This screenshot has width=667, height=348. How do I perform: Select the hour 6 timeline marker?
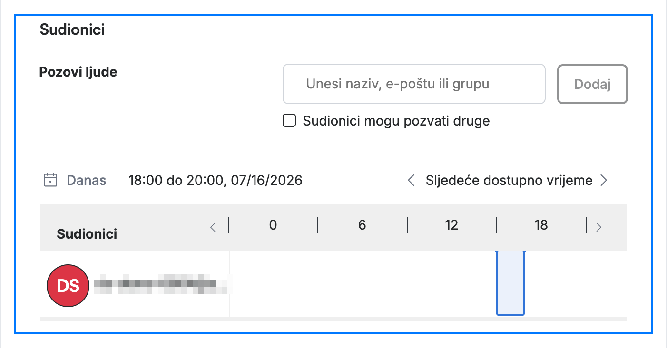click(x=362, y=225)
